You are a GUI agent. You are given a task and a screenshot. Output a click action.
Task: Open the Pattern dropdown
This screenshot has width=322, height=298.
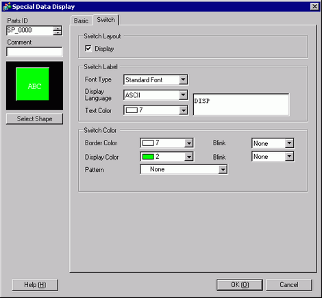pyautogui.click(x=184, y=169)
